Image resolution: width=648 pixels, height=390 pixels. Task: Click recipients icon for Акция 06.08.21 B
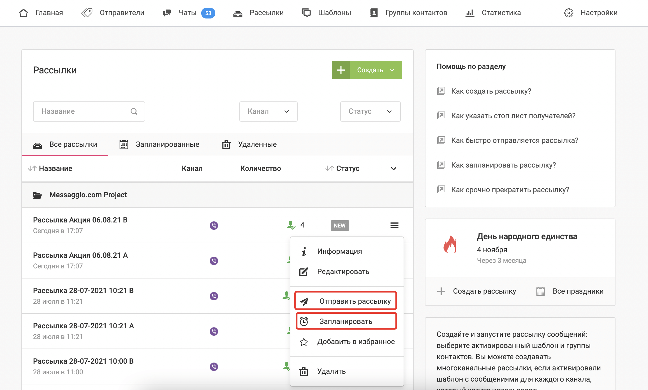point(291,225)
